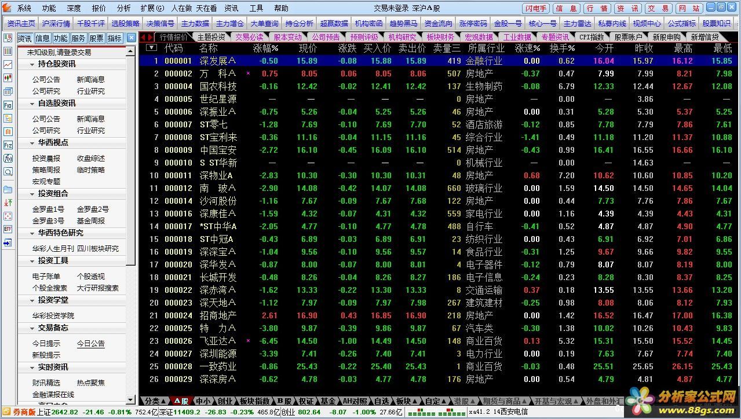741x419 pixels.
Task: Collapse the 交易备忘 section
Action: click(32, 328)
